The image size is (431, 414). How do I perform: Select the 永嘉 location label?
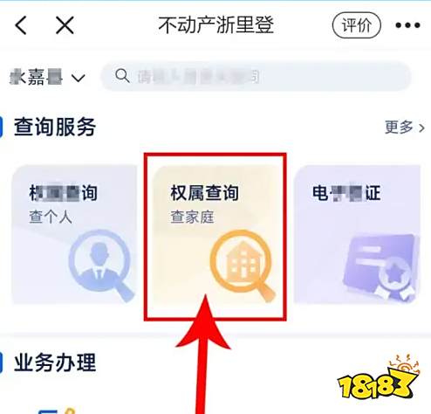point(36,77)
